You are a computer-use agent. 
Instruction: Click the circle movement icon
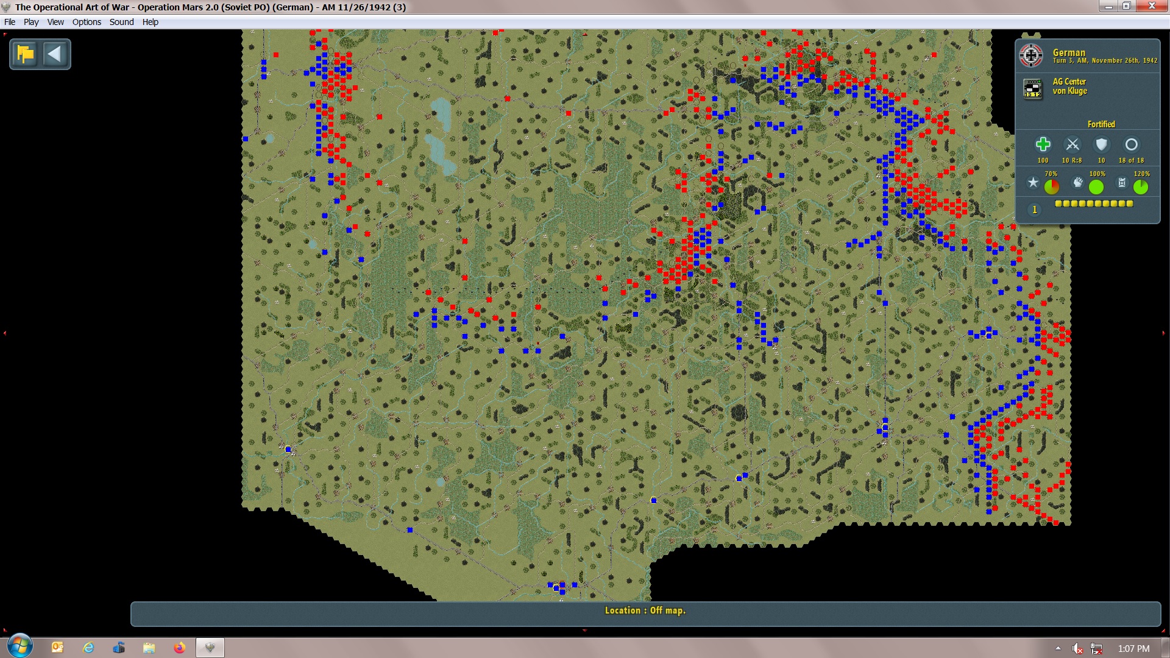[1131, 144]
